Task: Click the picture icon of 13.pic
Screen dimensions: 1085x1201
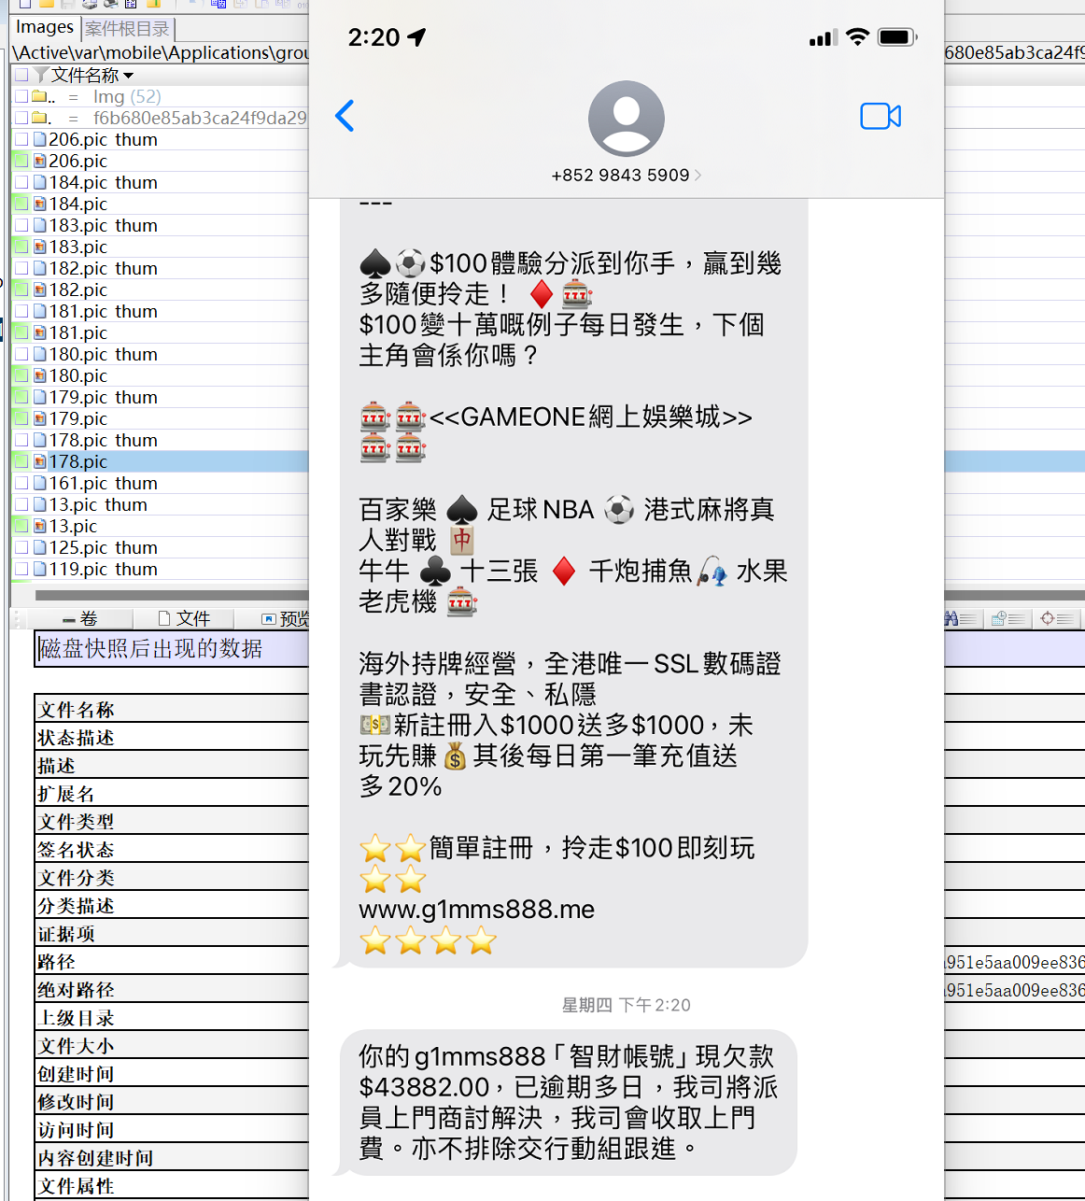Action: (40, 526)
